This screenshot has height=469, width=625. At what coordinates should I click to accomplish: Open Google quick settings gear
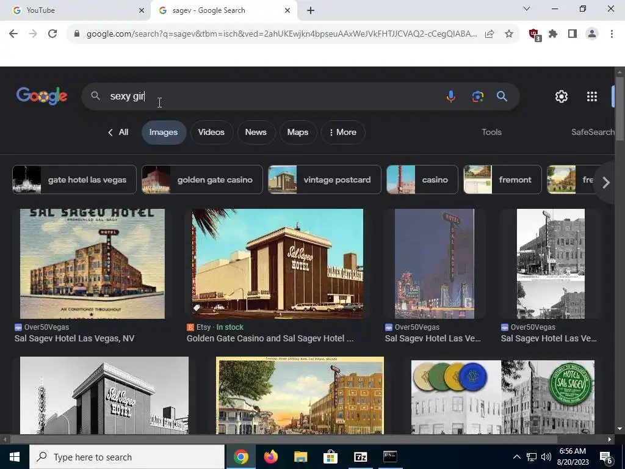[x=562, y=96]
